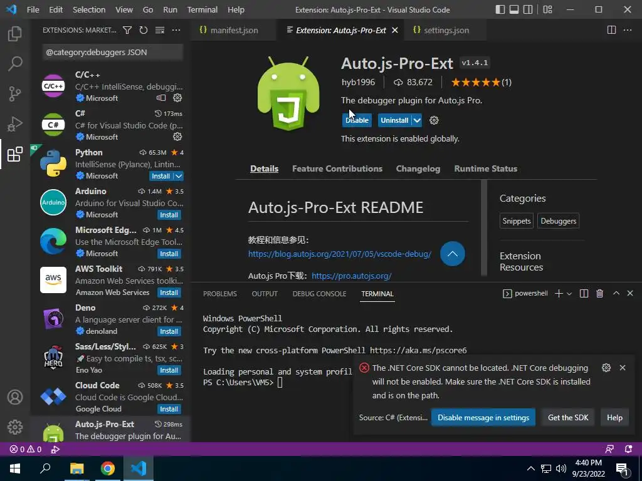The height and width of the screenshot is (481, 642).
Task: Click the Uninstall button
Action: [x=395, y=120]
